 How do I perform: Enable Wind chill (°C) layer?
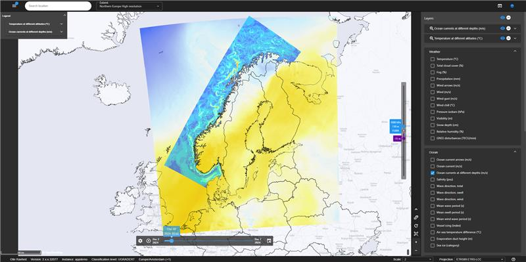coord(433,105)
